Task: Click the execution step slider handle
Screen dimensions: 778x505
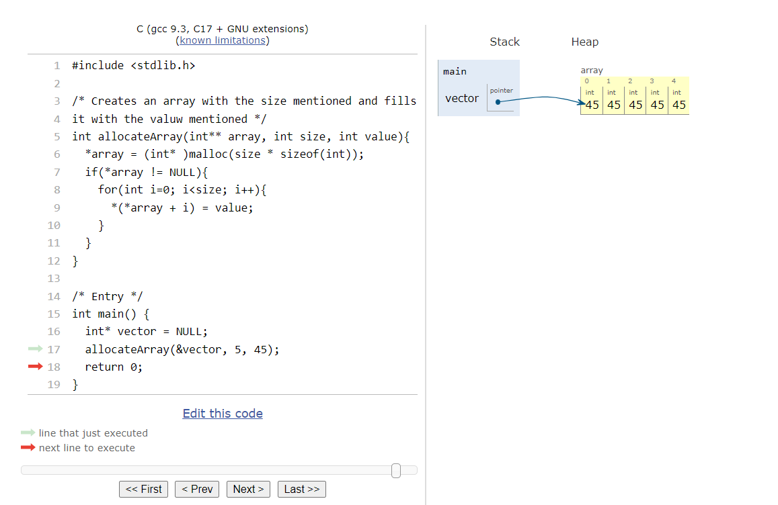Action: 396,470
